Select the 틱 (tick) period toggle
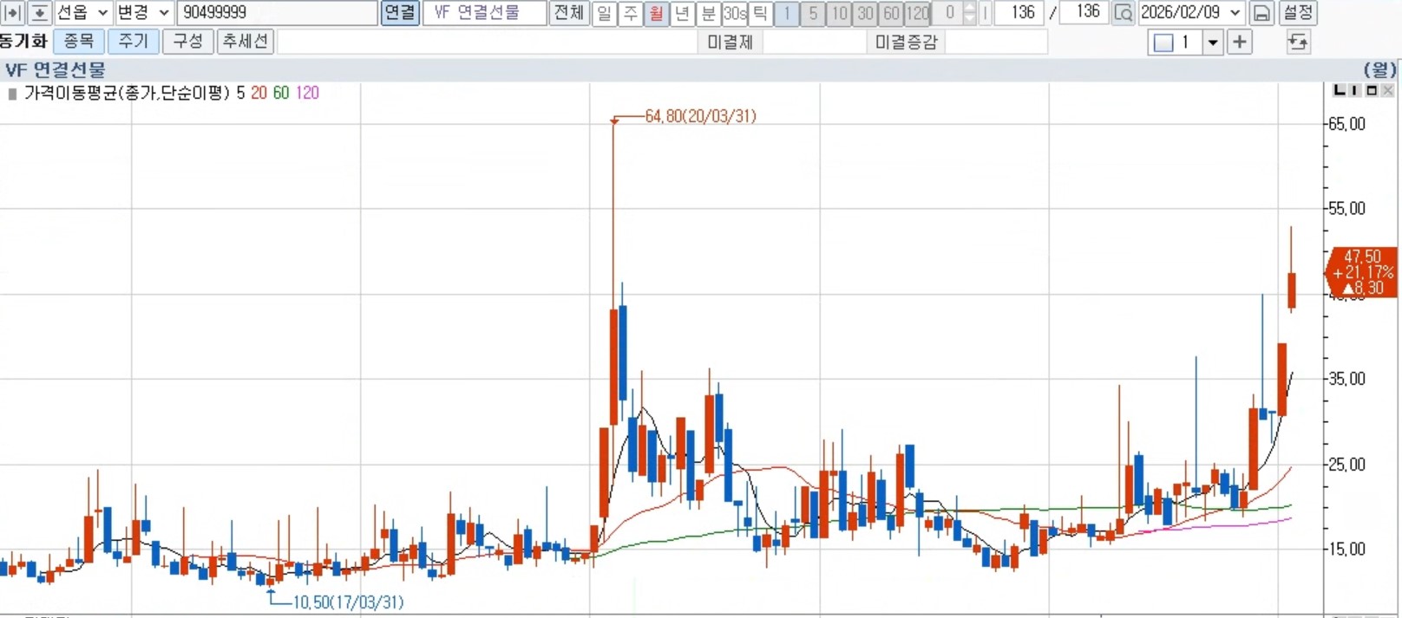This screenshot has width=1402, height=618. coord(760,13)
